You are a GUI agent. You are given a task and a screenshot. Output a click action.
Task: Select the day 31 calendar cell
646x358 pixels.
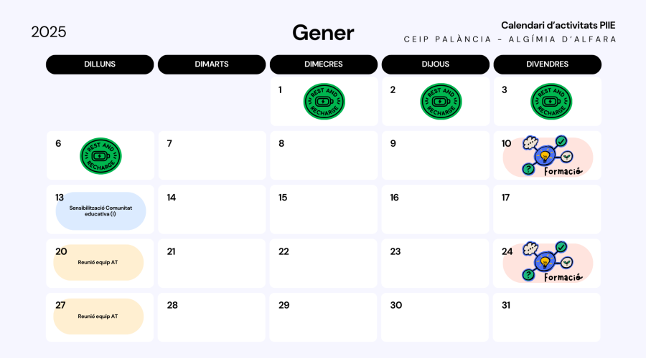coord(547,317)
